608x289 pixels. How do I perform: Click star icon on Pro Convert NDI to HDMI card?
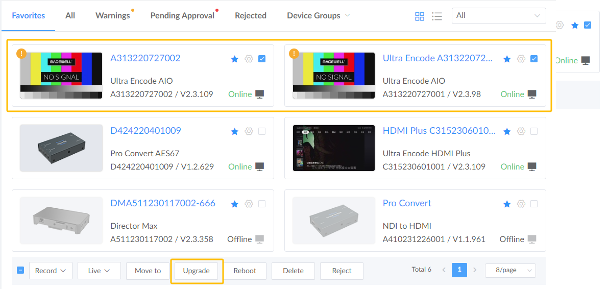(507, 204)
